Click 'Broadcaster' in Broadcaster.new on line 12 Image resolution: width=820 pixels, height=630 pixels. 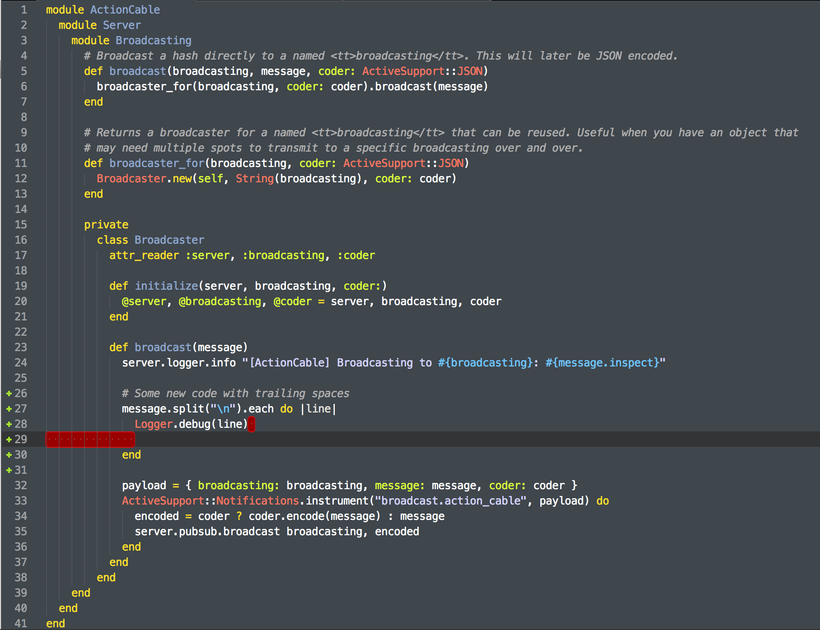(131, 179)
